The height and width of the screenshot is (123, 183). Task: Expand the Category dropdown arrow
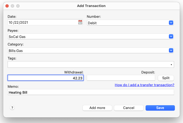click(171, 50)
